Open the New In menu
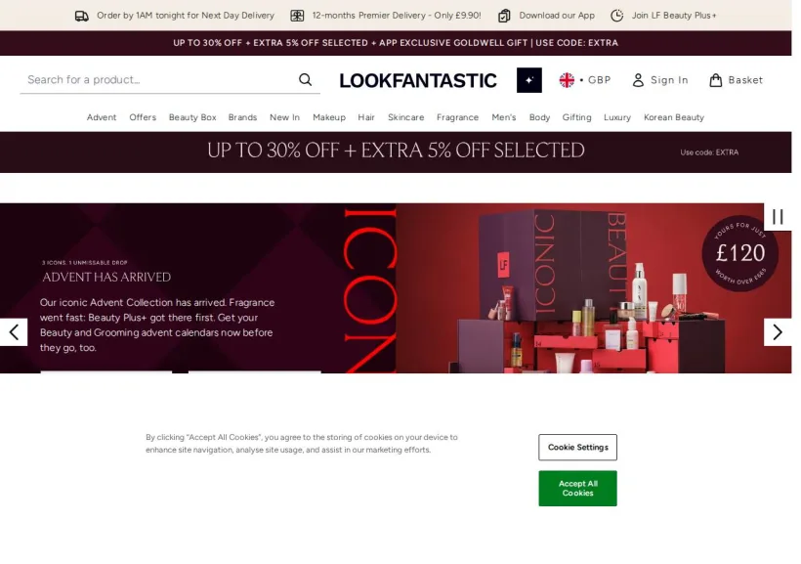This screenshot has width=801, height=564. pos(284,117)
